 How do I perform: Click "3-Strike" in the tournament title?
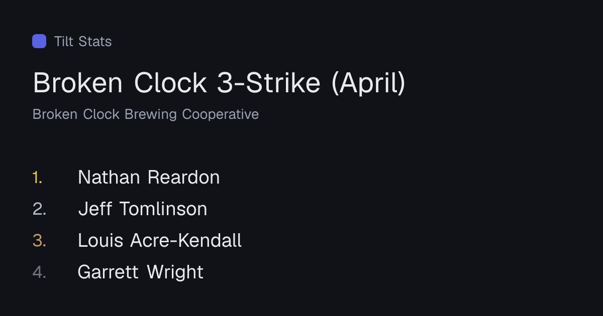click(269, 83)
